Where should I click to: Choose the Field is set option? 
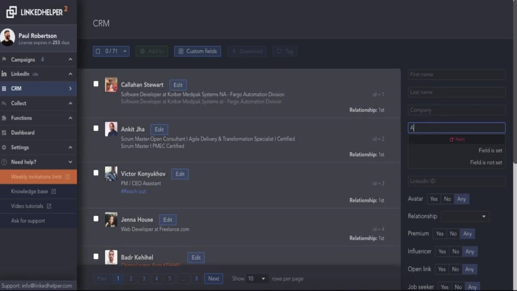click(x=456, y=150)
